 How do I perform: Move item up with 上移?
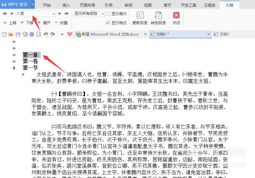(x=10, y=23)
